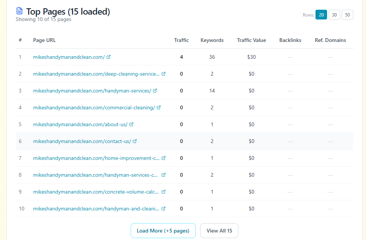Viewport: 366px width, 240px height.
Task: Click the Top Pages document icon
Action: point(19,12)
